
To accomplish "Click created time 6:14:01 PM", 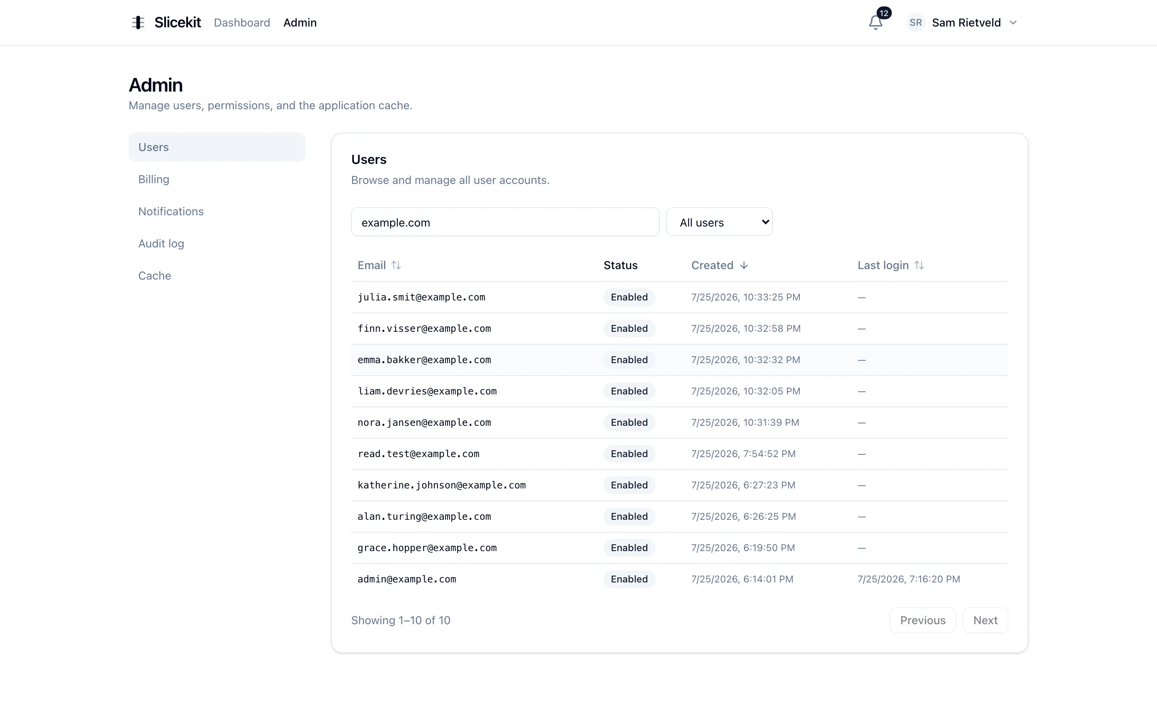I will [x=742, y=579].
